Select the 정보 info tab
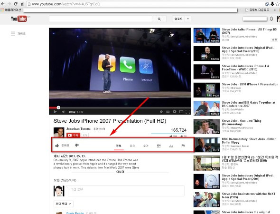This screenshot has height=214, width=280. click(119, 146)
